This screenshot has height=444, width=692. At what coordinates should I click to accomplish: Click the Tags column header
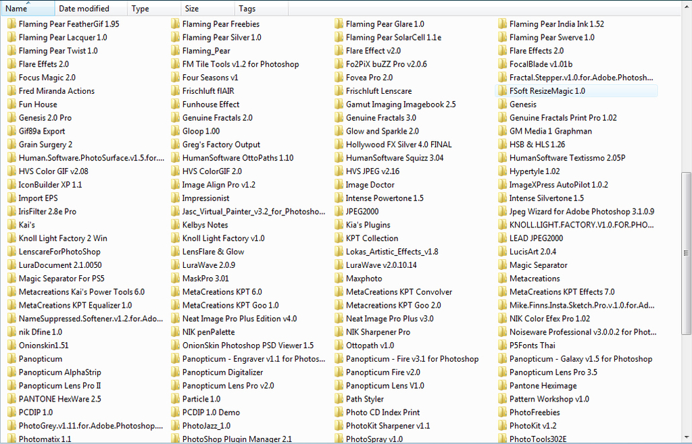pos(262,8)
